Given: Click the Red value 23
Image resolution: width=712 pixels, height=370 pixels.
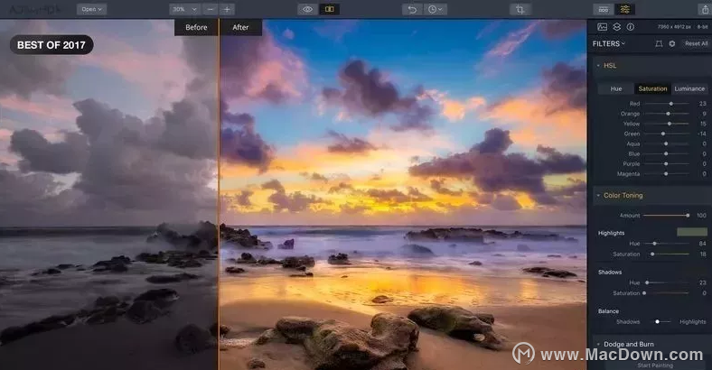Looking at the screenshot, I should point(702,104).
